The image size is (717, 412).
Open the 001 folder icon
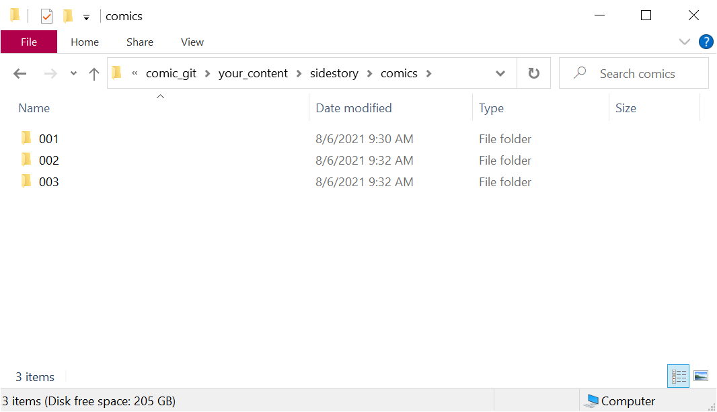[26, 138]
